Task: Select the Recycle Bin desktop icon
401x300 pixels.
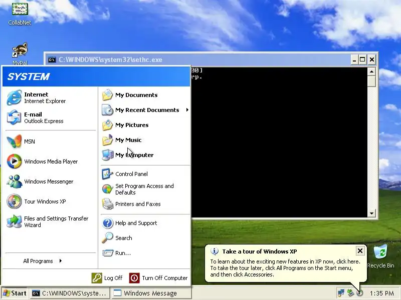Action: click(380, 256)
